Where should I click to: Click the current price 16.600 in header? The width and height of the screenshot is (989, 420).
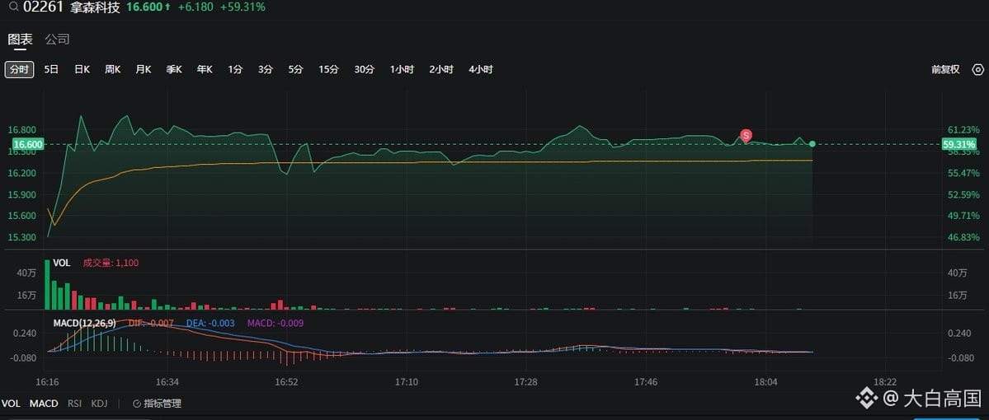point(144,7)
